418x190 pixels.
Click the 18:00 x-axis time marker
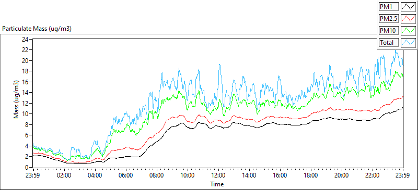pos(311,175)
